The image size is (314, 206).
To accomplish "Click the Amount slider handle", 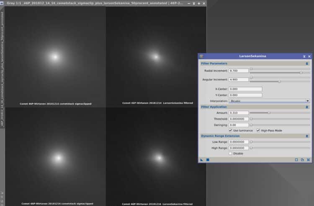I will tap(269, 113).
